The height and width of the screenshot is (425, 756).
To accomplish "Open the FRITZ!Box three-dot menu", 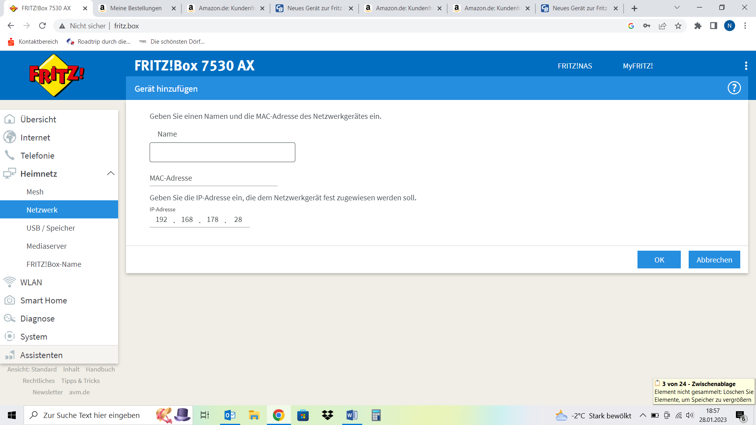I will (x=746, y=66).
